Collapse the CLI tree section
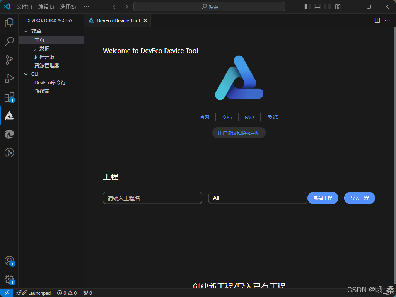The height and width of the screenshot is (297, 396). (x=26, y=74)
